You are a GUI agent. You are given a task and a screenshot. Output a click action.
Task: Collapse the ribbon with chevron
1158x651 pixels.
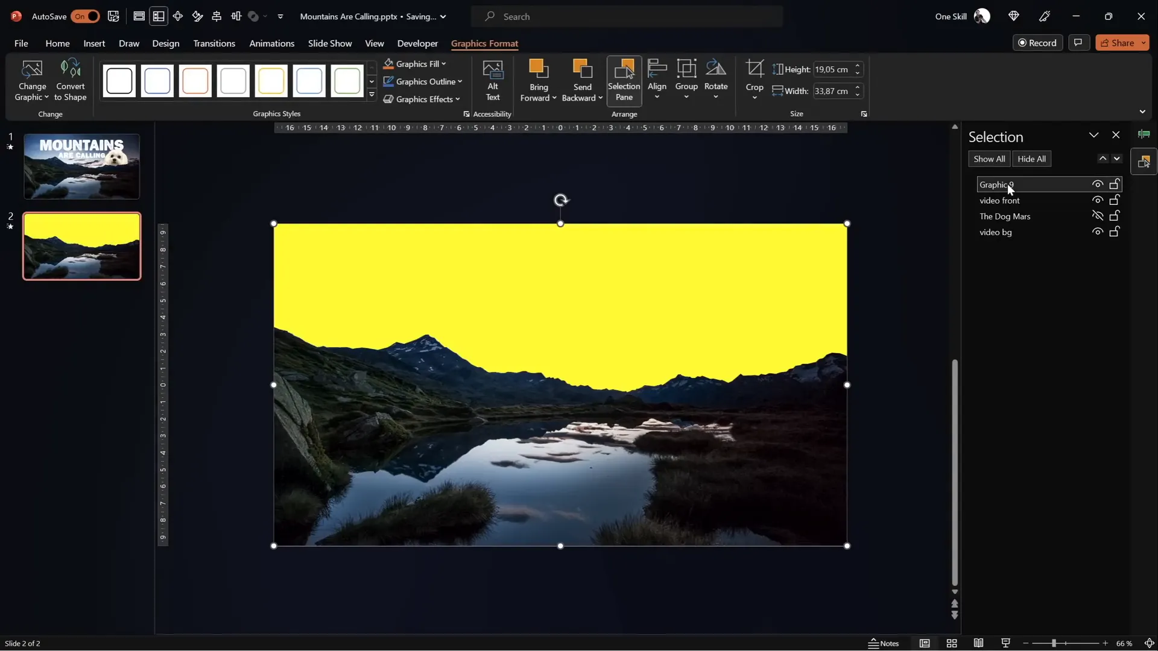(1142, 112)
